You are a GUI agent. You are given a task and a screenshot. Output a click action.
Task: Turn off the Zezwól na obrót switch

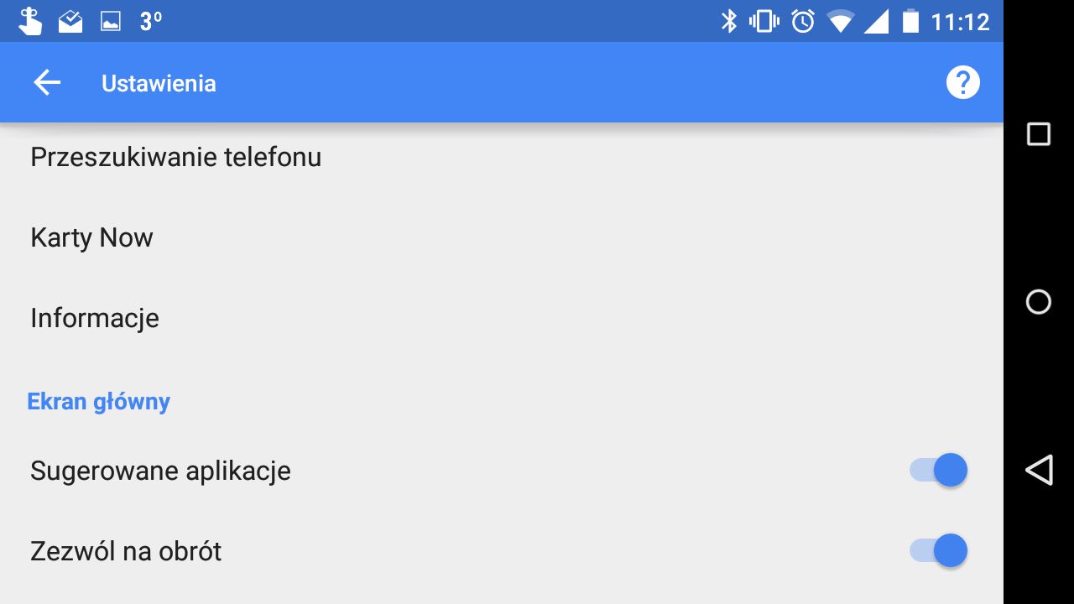(939, 551)
